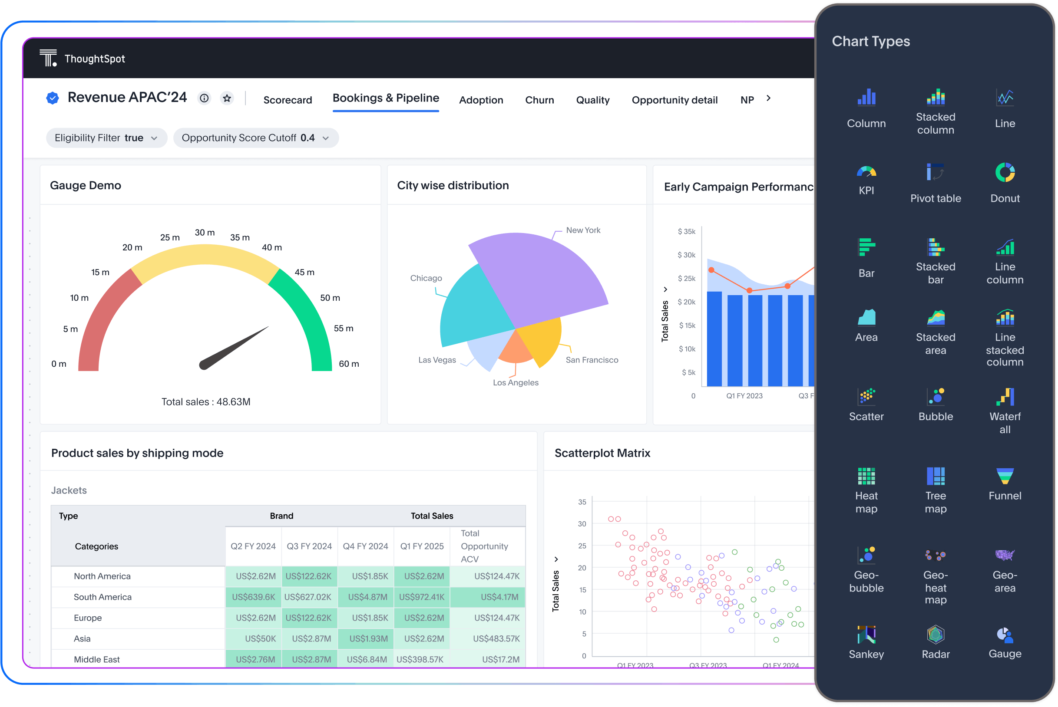
Task: Click the info button beside Revenue APAC'24
Action: pos(204,98)
